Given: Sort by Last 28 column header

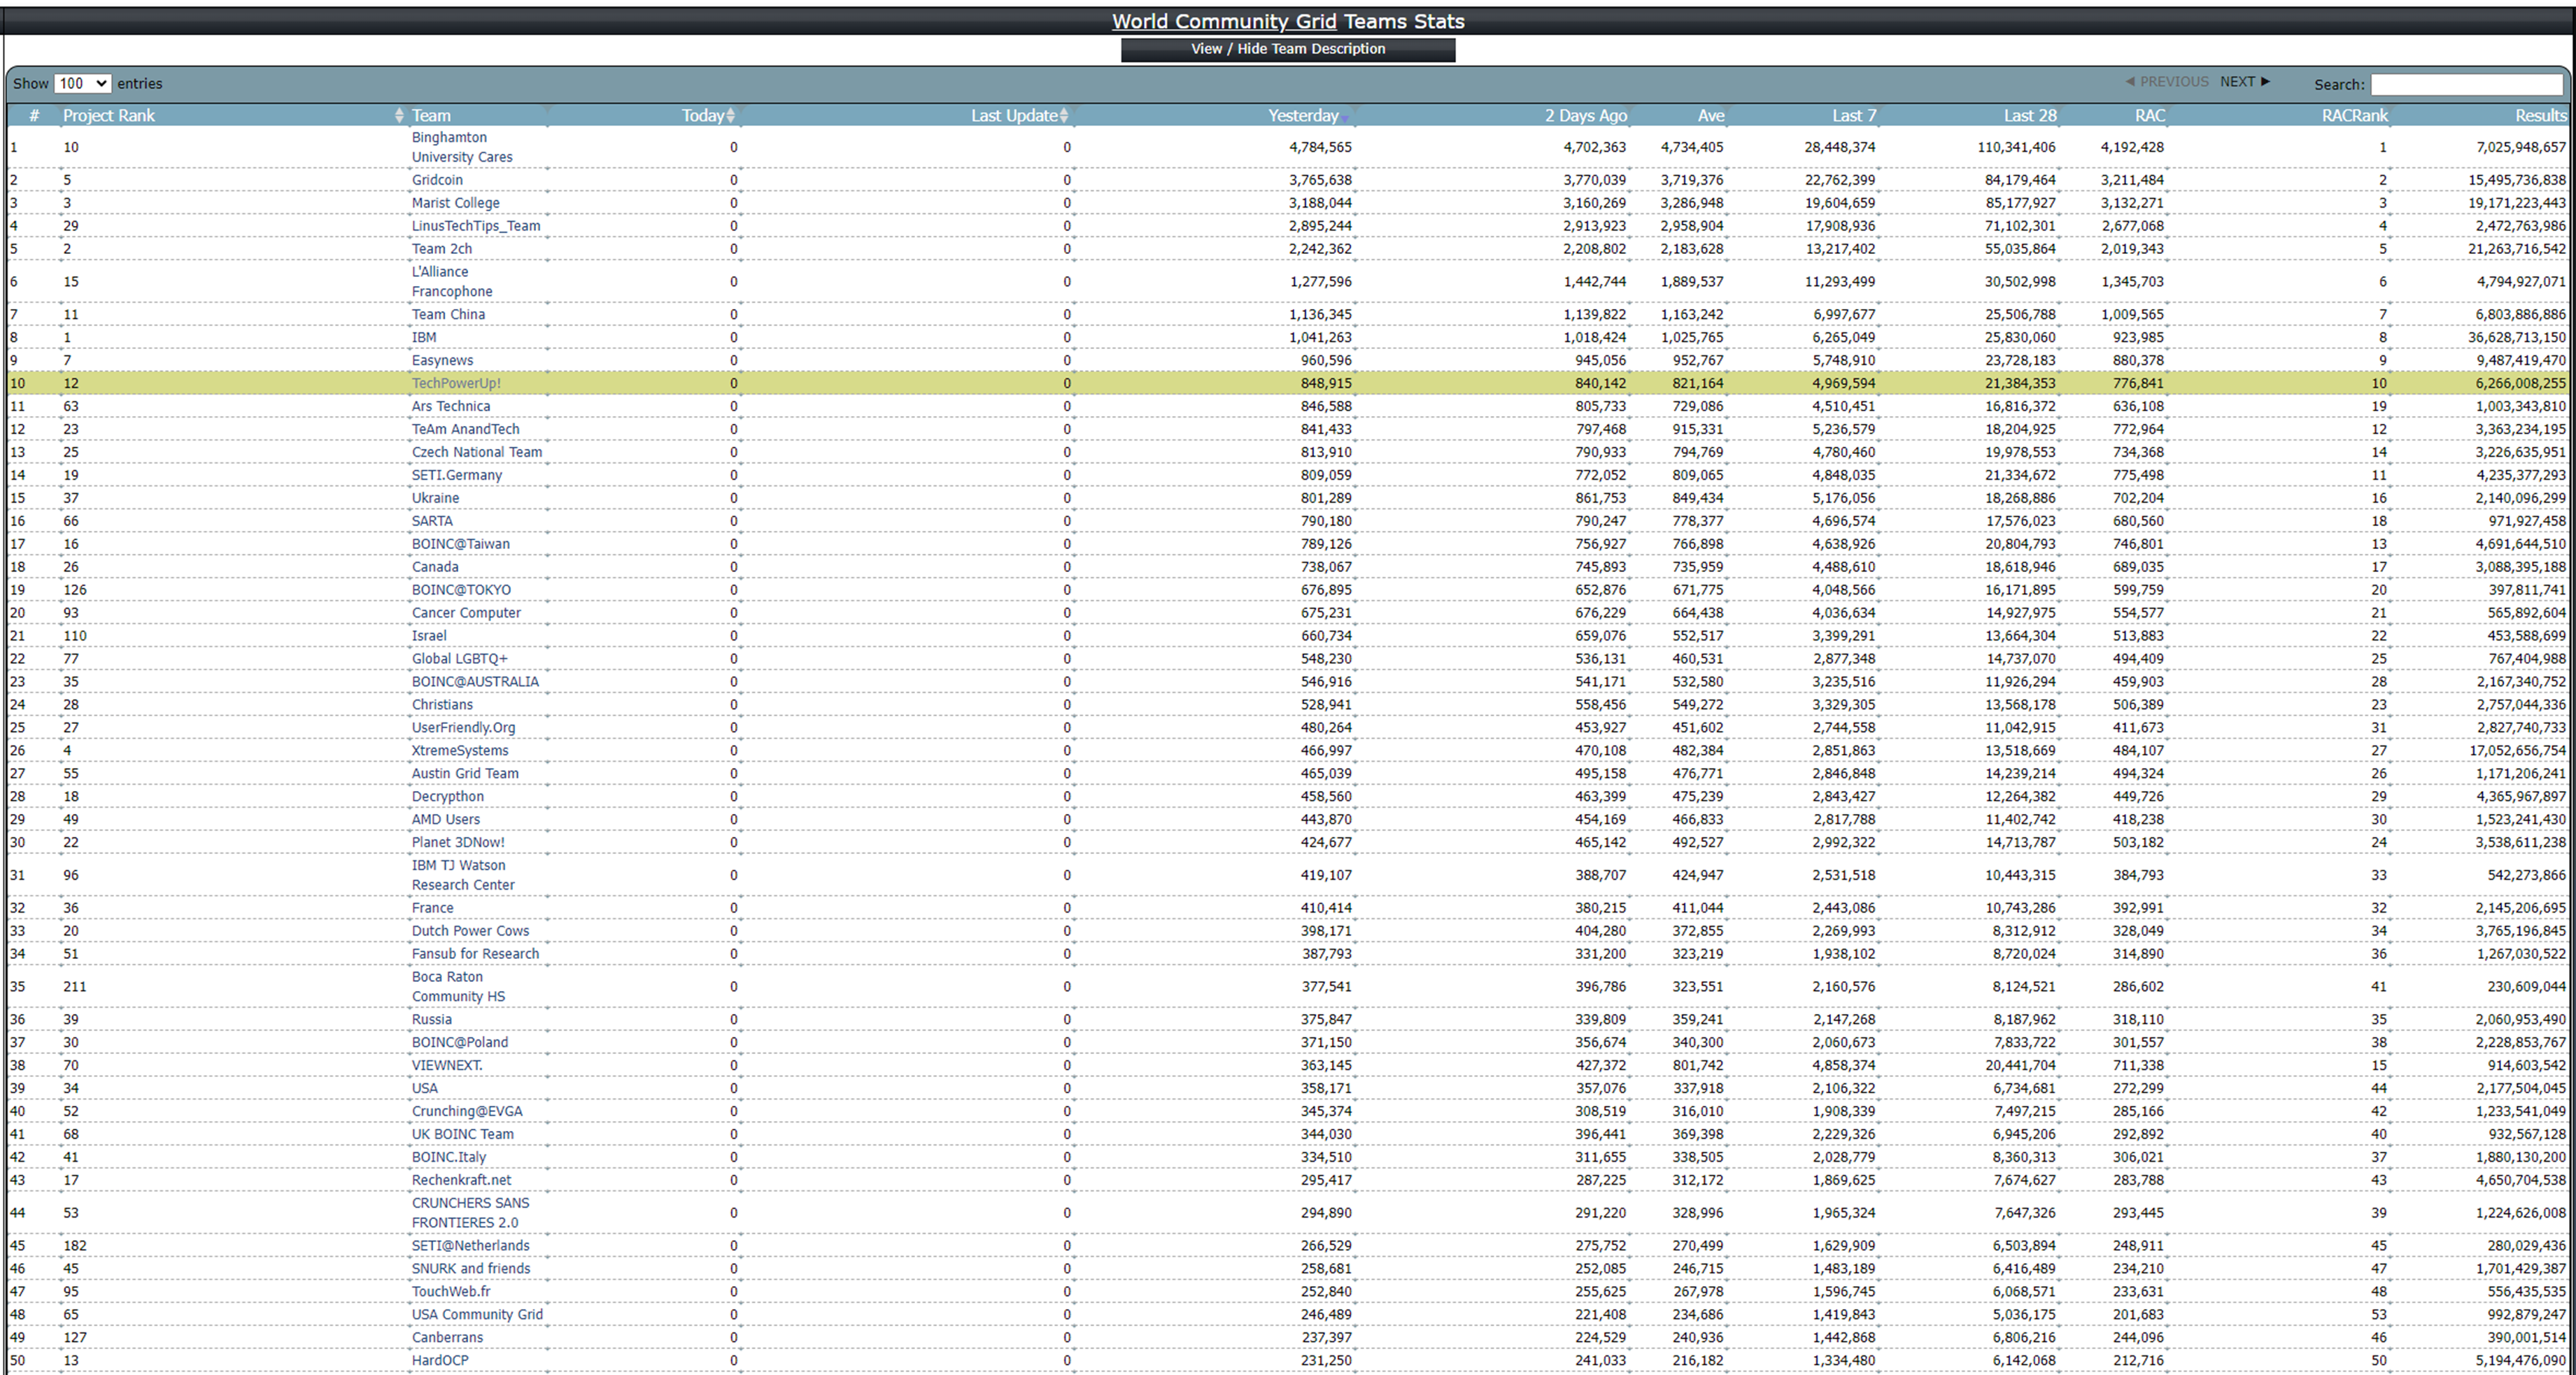Looking at the screenshot, I should tap(2030, 116).
